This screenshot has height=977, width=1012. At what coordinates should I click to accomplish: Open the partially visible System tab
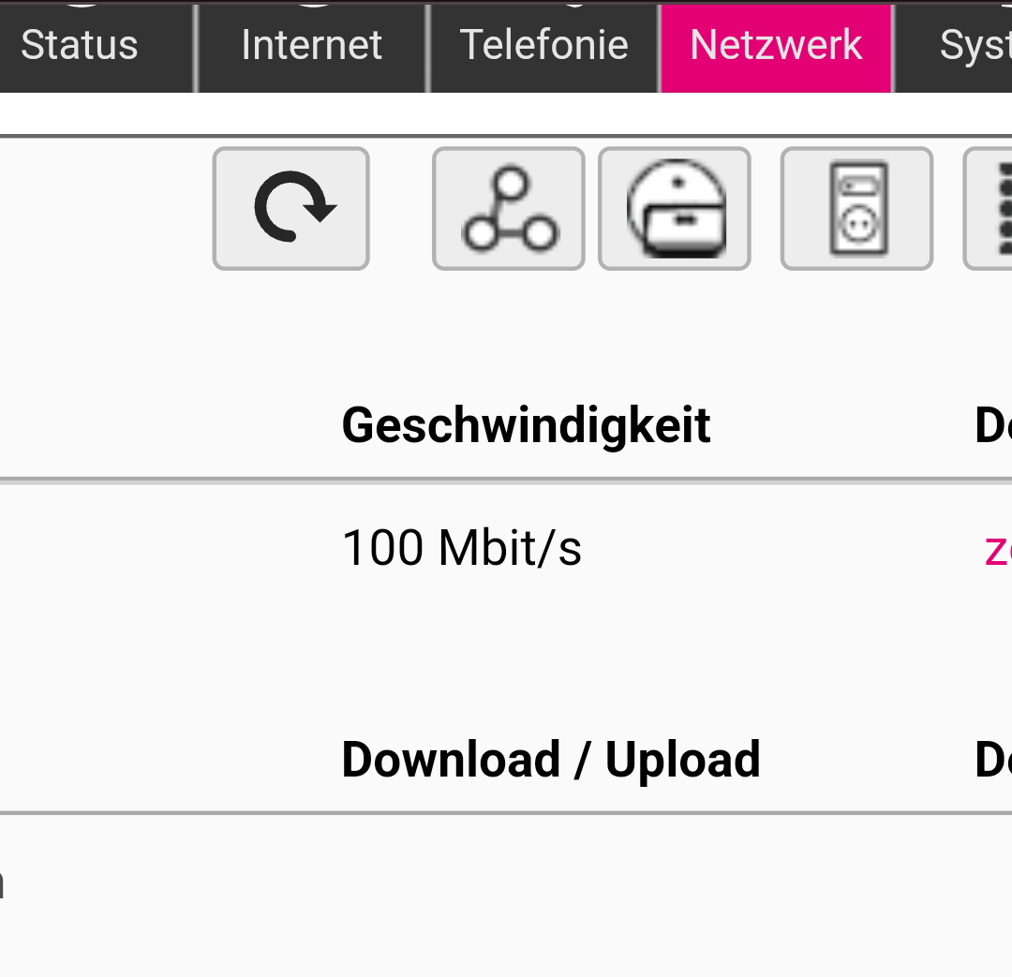973,45
